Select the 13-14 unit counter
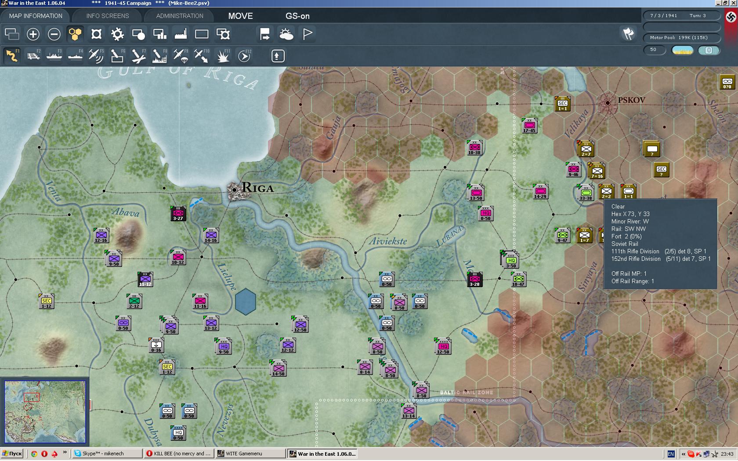The width and height of the screenshot is (738, 461). [x=409, y=411]
